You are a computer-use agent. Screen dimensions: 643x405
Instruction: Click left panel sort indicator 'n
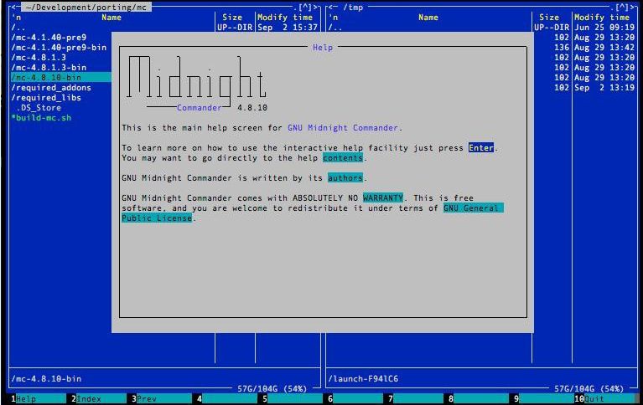coord(17,18)
